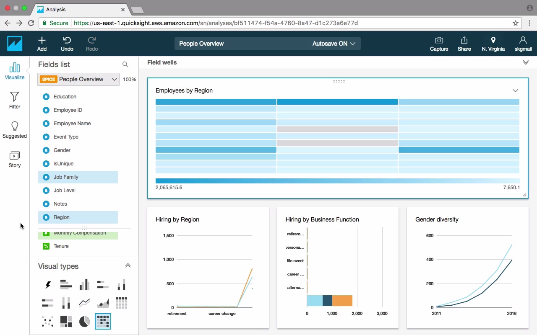This screenshot has width=537, height=335.
Task: Switch to the Visualize panel
Action: [x=15, y=71]
